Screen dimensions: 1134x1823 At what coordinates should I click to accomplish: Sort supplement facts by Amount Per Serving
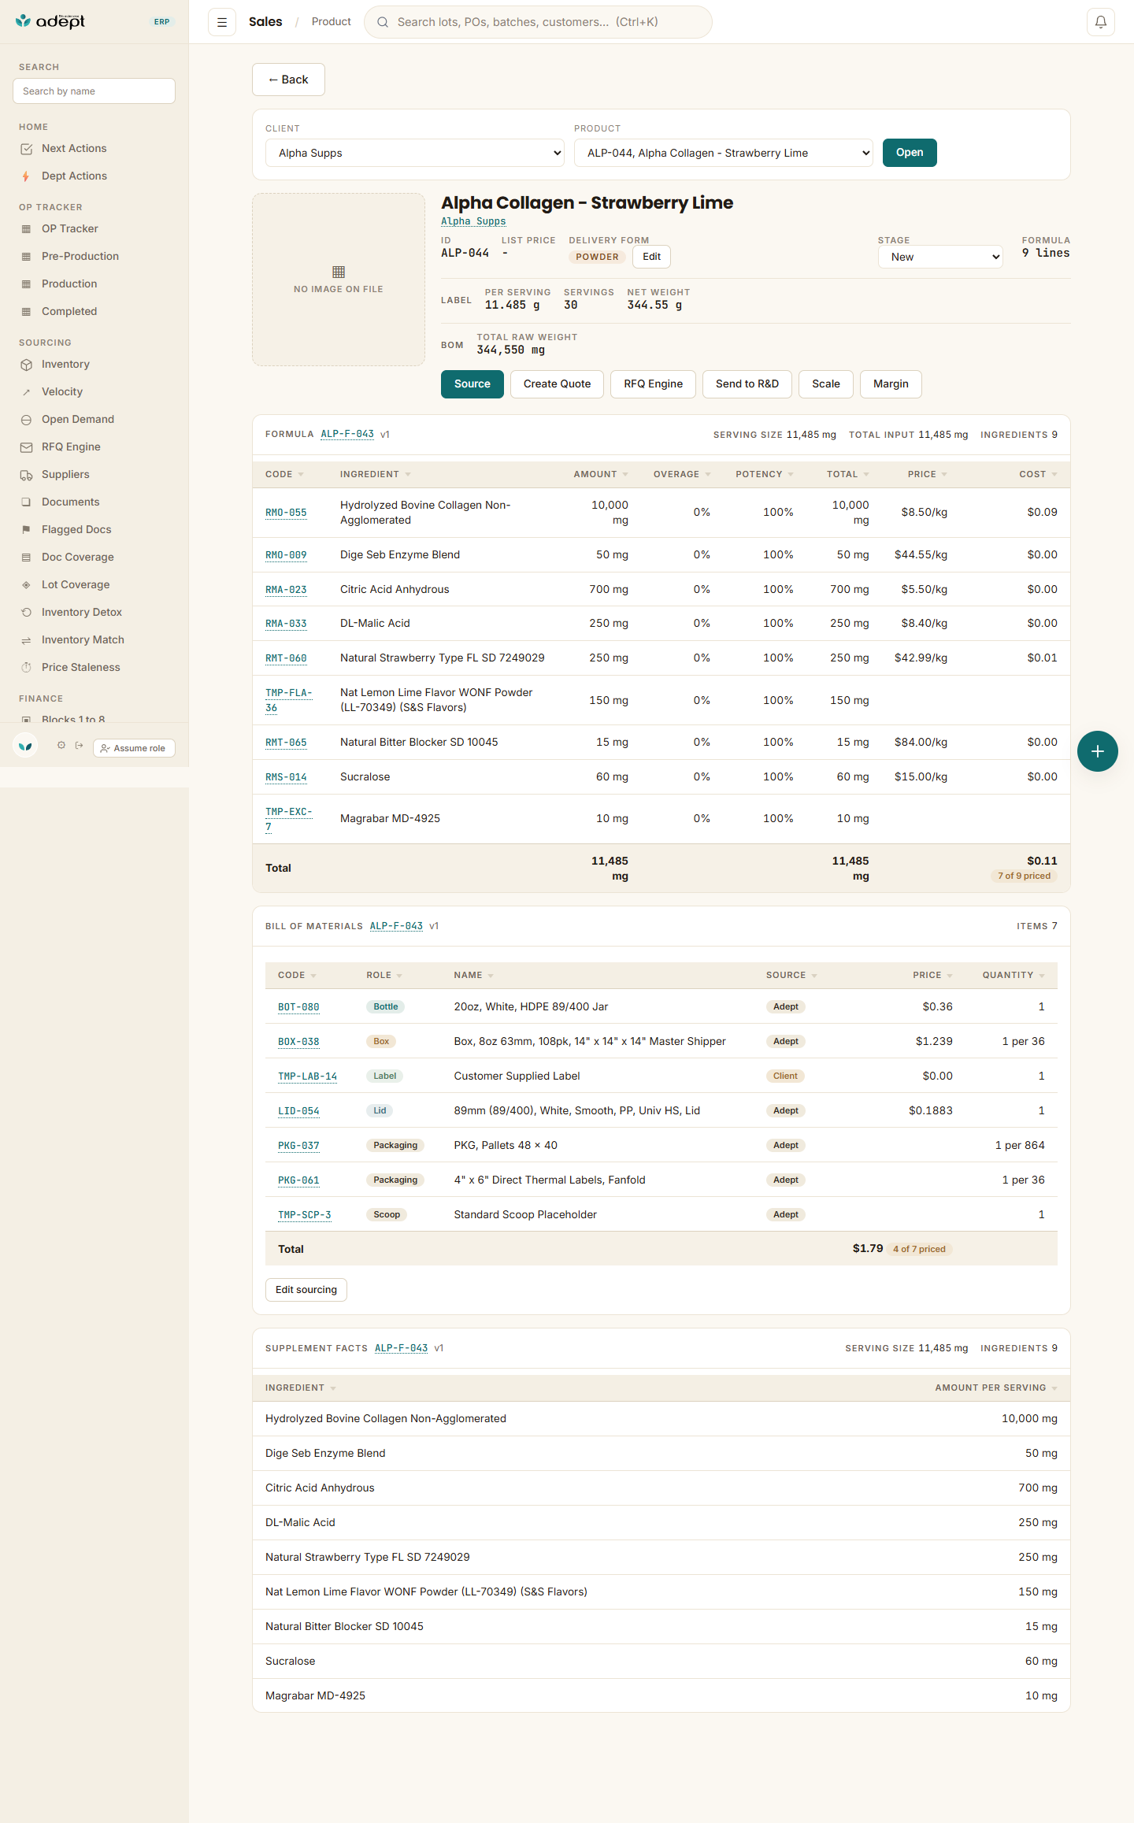click(x=996, y=1388)
